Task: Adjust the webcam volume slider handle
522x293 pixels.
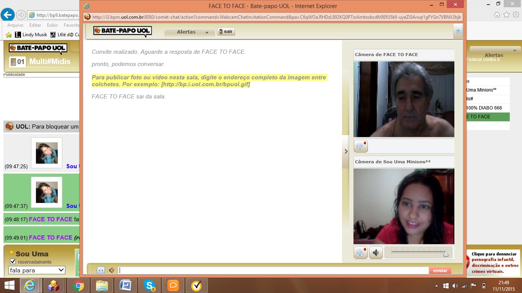Action: (x=446, y=253)
